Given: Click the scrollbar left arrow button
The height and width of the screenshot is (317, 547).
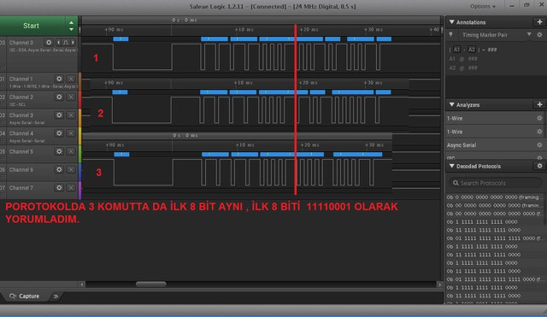Looking at the screenshot, I should (x=82, y=285).
